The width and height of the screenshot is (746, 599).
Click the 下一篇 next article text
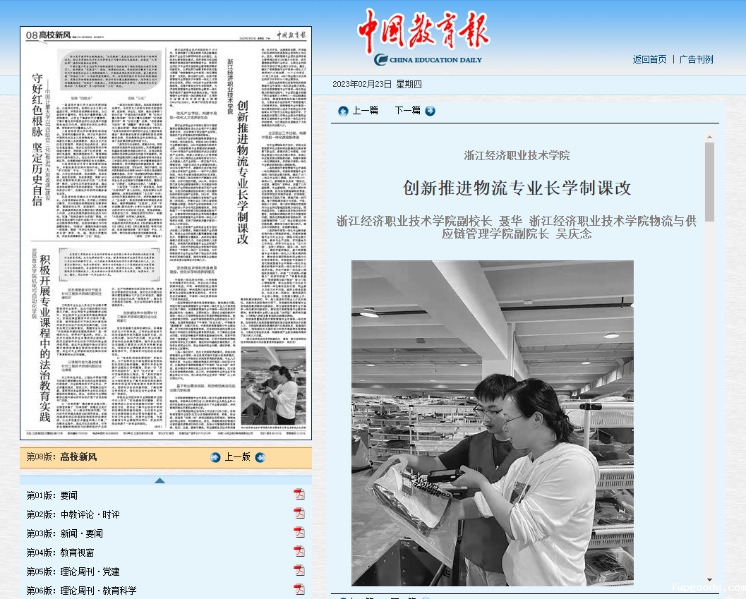pos(407,111)
